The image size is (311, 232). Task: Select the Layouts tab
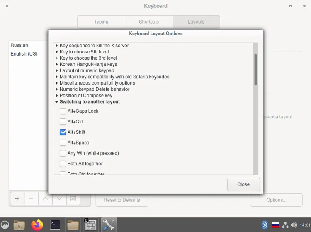pyautogui.click(x=196, y=22)
